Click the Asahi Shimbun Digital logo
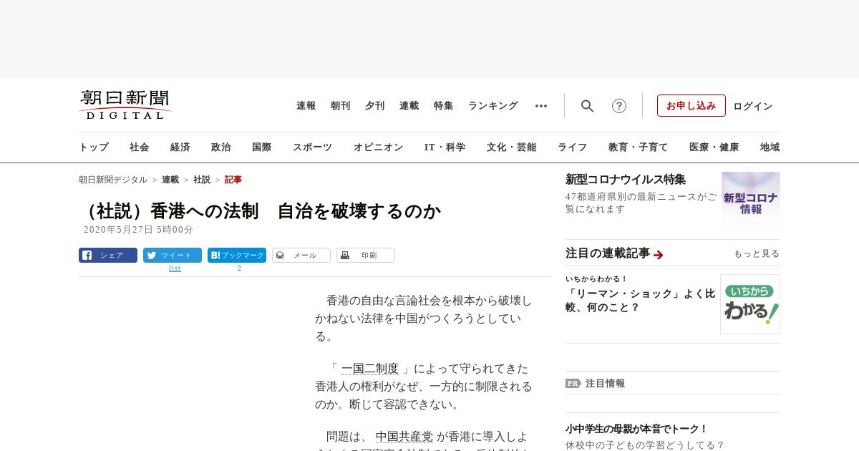859x451 pixels. [125, 105]
